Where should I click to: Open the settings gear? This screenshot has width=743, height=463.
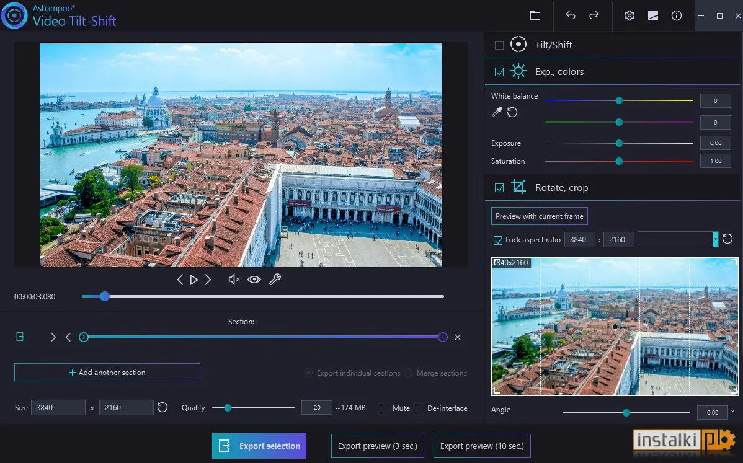click(630, 15)
